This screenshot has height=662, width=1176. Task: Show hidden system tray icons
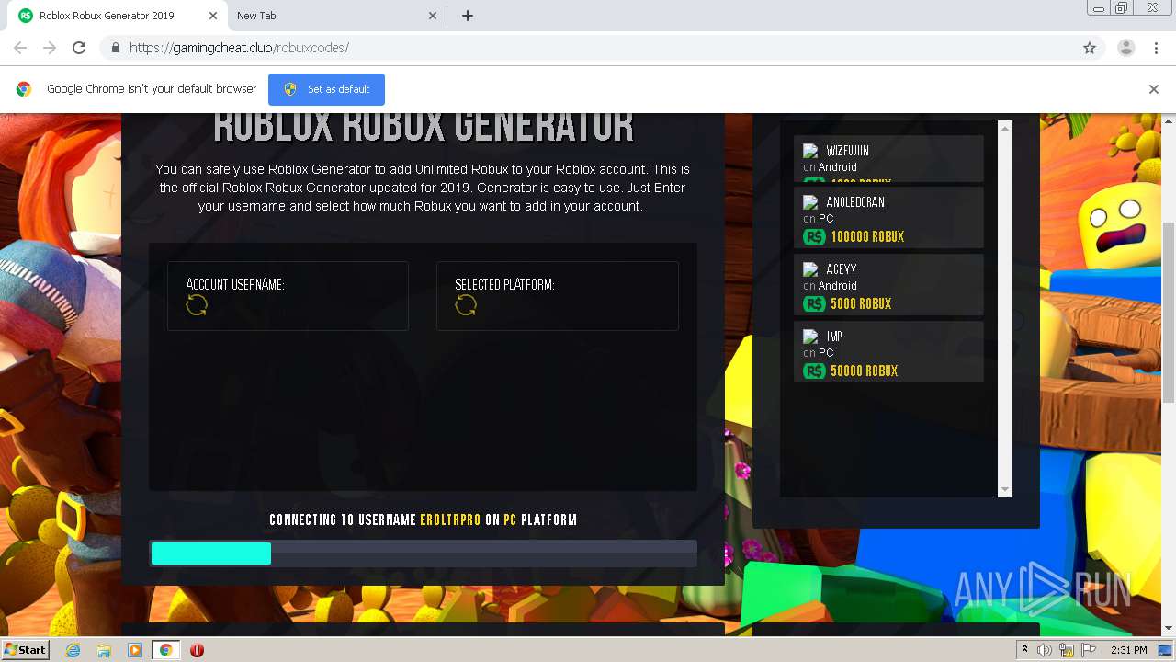coord(1024,650)
